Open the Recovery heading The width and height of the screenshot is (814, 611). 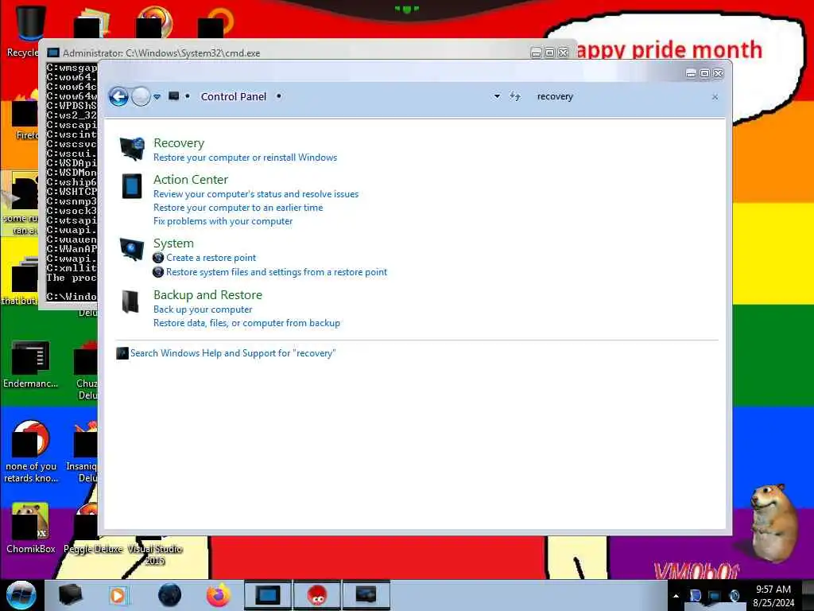tap(179, 143)
